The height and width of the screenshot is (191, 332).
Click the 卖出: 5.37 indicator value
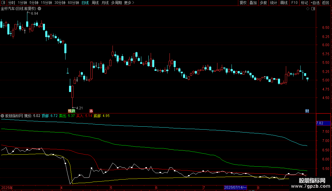67,116
